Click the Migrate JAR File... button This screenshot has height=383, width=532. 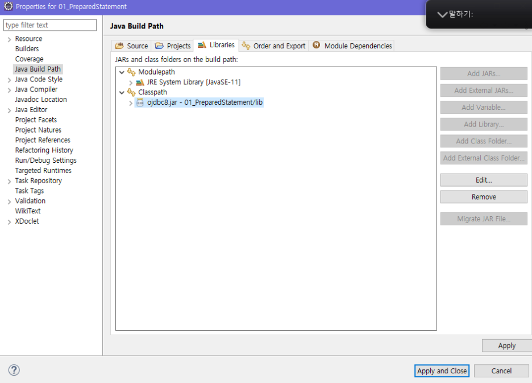484,219
